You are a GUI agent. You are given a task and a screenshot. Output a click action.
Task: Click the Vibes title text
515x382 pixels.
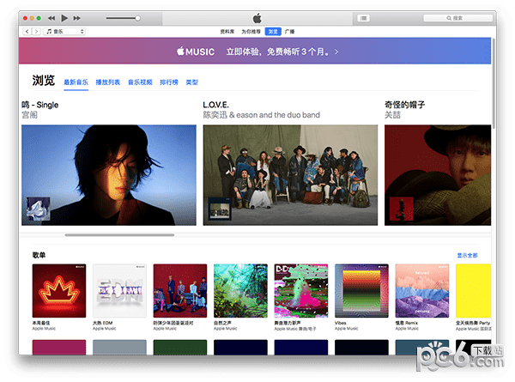[340, 323]
